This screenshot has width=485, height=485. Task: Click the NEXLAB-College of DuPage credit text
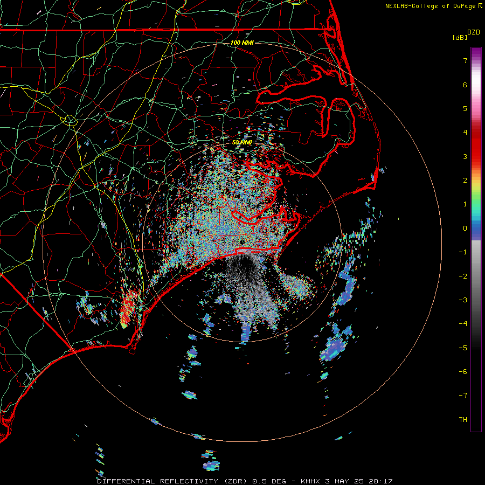coord(431,6)
